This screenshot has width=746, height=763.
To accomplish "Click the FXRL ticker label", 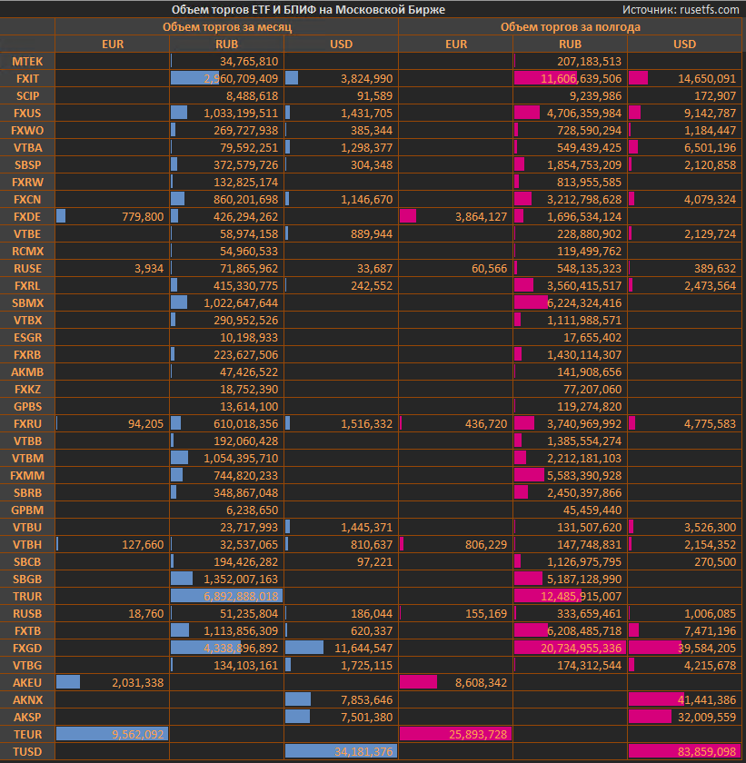I will 27,286.
